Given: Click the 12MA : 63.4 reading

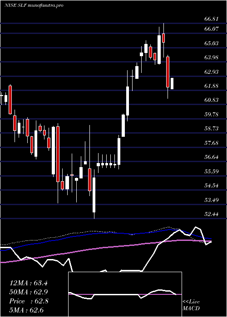Looking at the screenshot, I should point(29,283).
